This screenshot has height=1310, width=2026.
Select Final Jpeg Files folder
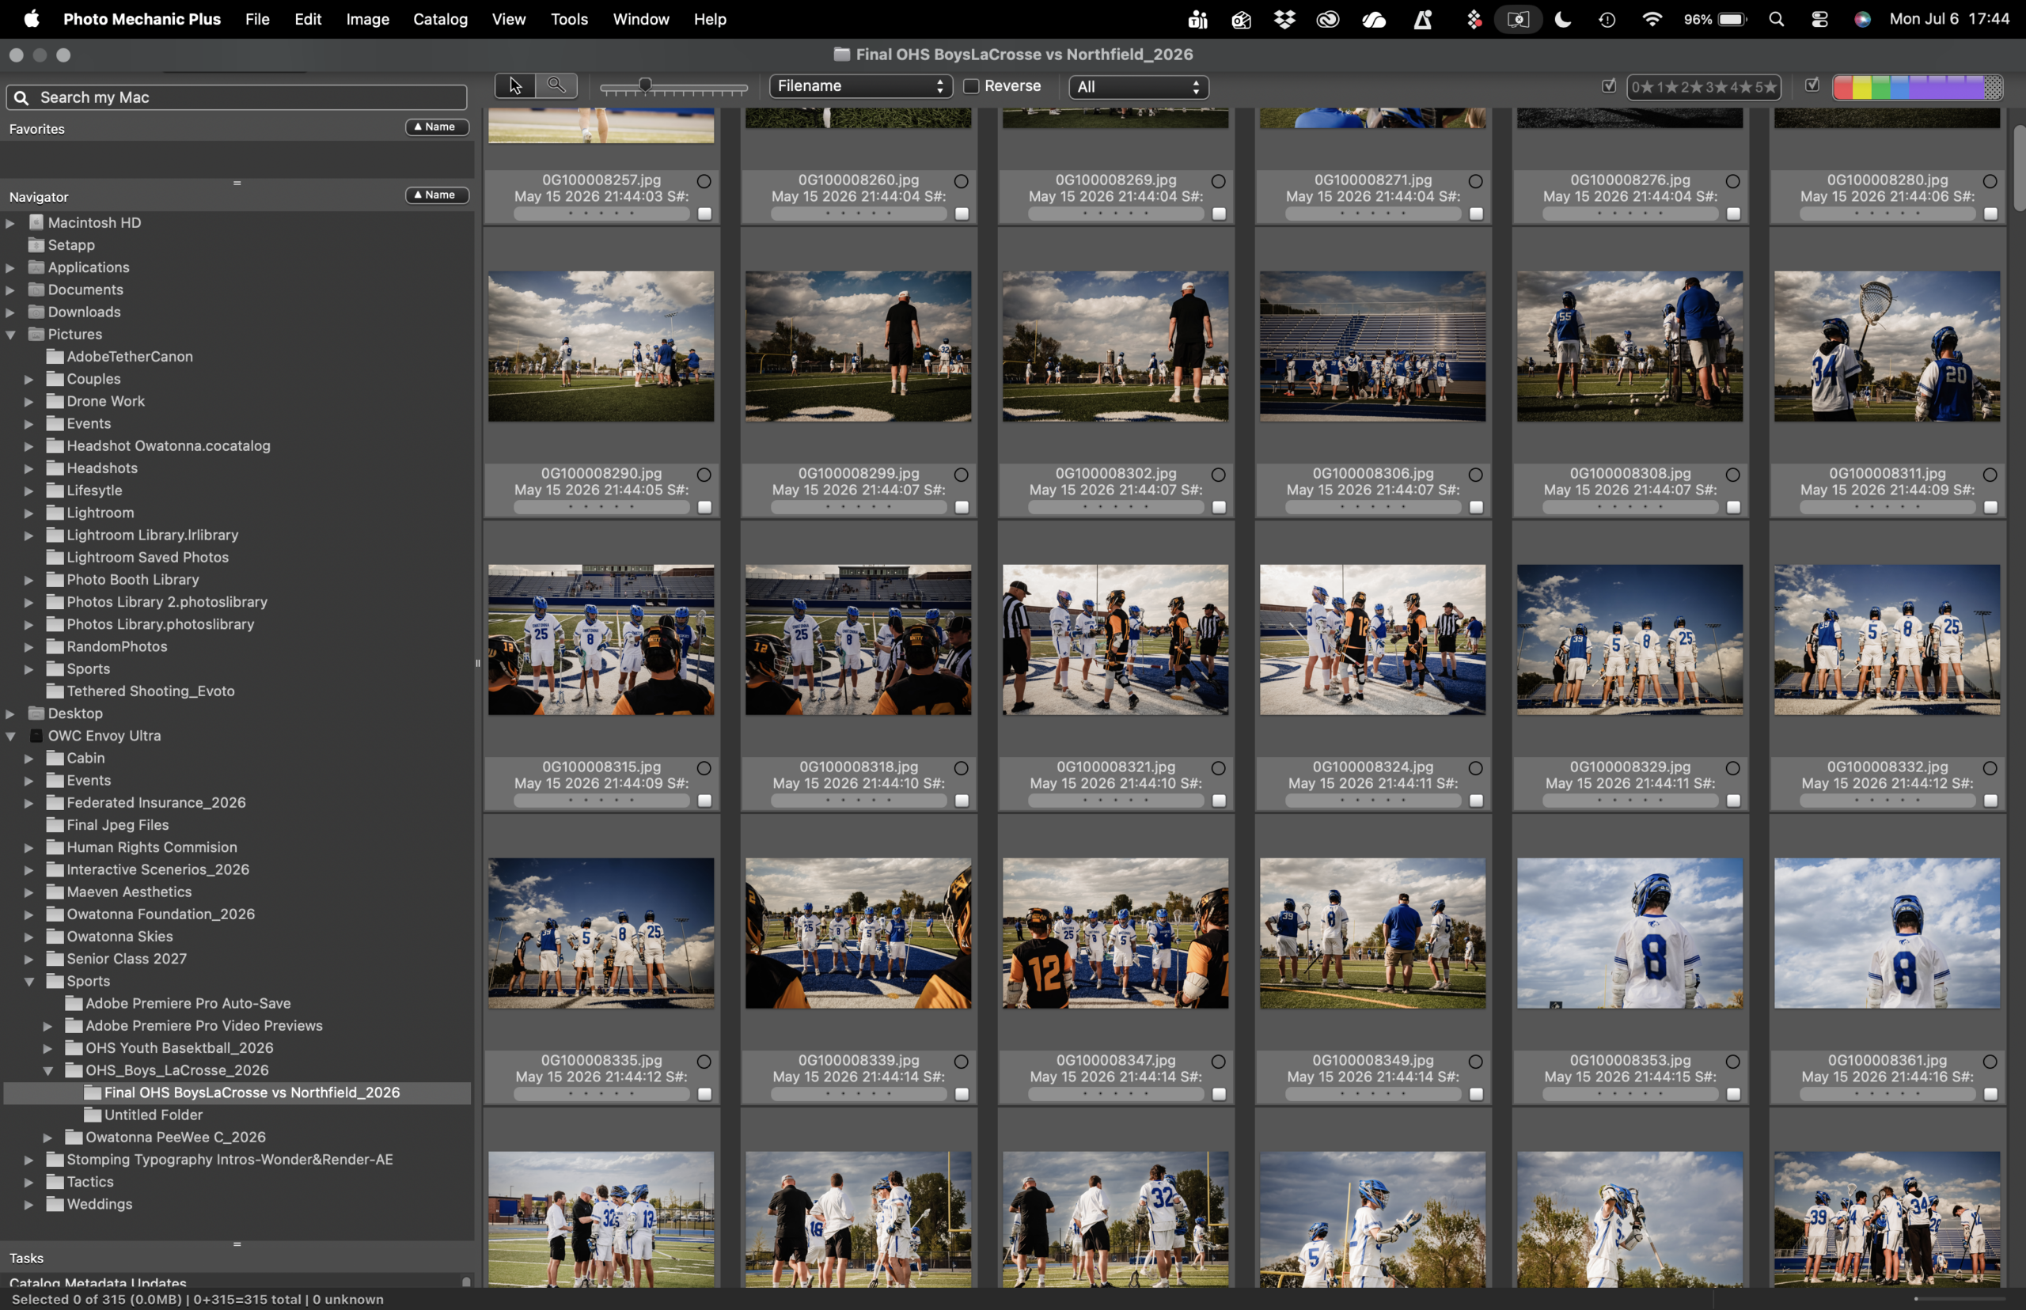point(117,825)
